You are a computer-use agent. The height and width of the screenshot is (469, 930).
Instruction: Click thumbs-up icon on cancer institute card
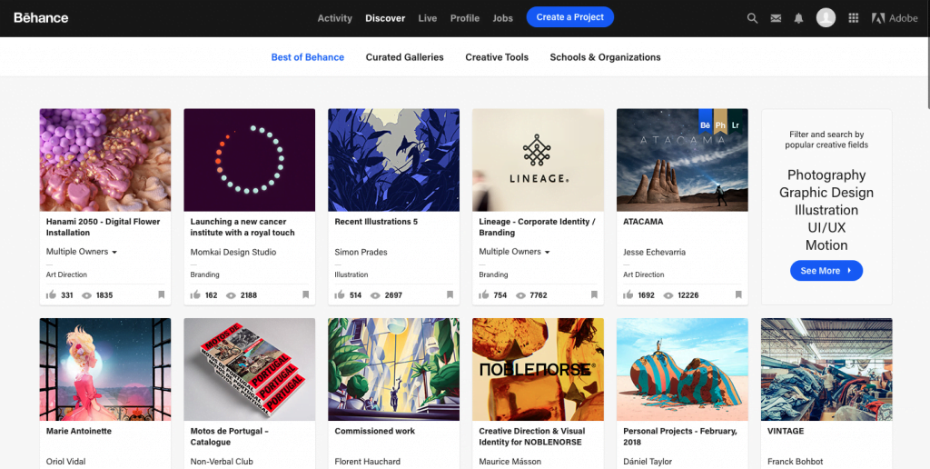click(x=195, y=294)
